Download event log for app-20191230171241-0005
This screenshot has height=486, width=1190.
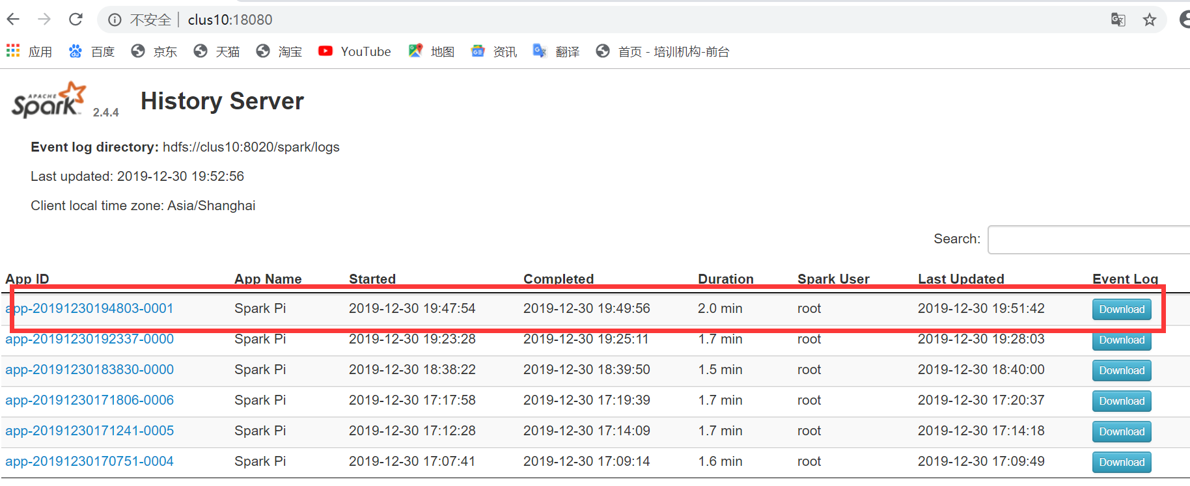coord(1122,432)
